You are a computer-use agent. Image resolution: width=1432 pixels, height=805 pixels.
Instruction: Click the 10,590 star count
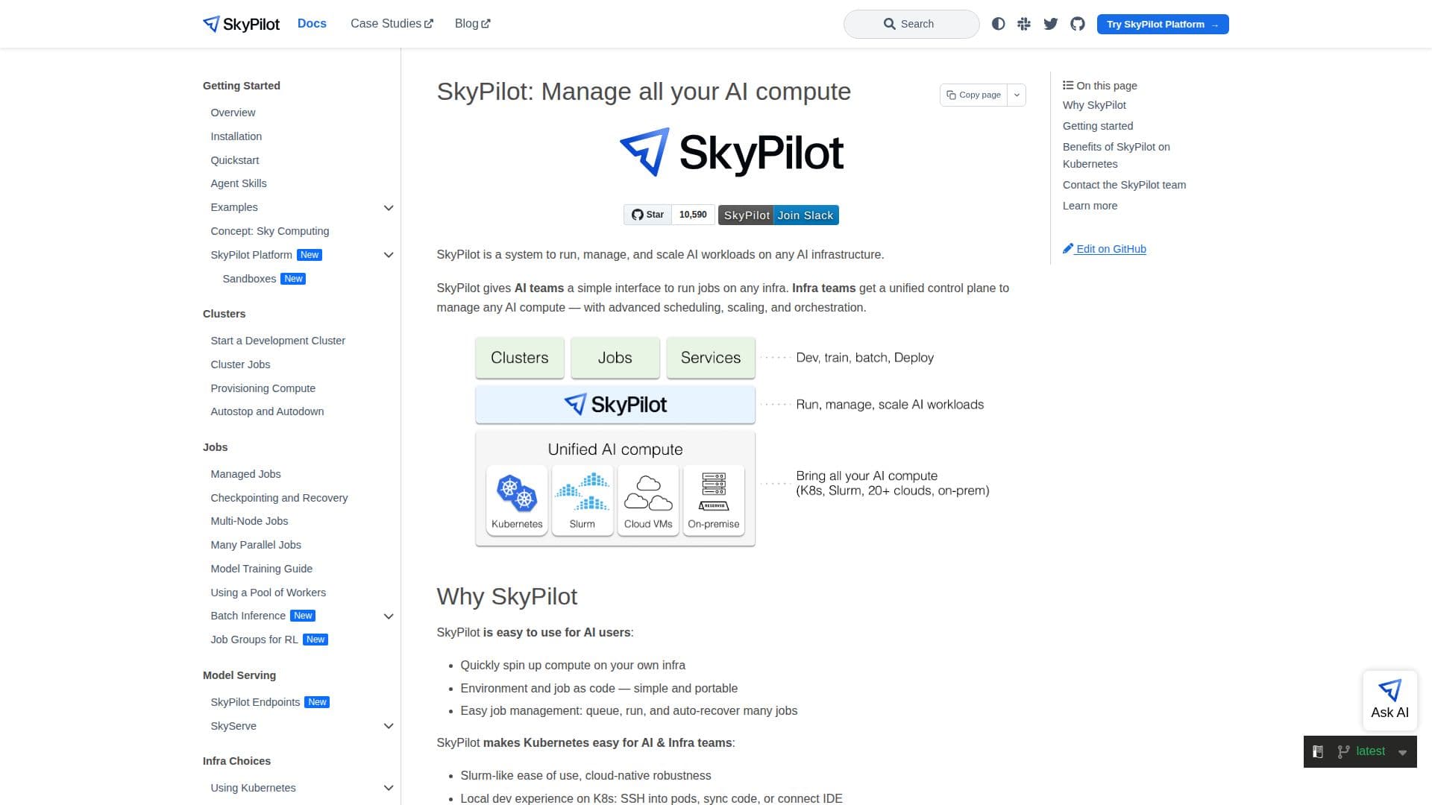pyautogui.click(x=693, y=215)
